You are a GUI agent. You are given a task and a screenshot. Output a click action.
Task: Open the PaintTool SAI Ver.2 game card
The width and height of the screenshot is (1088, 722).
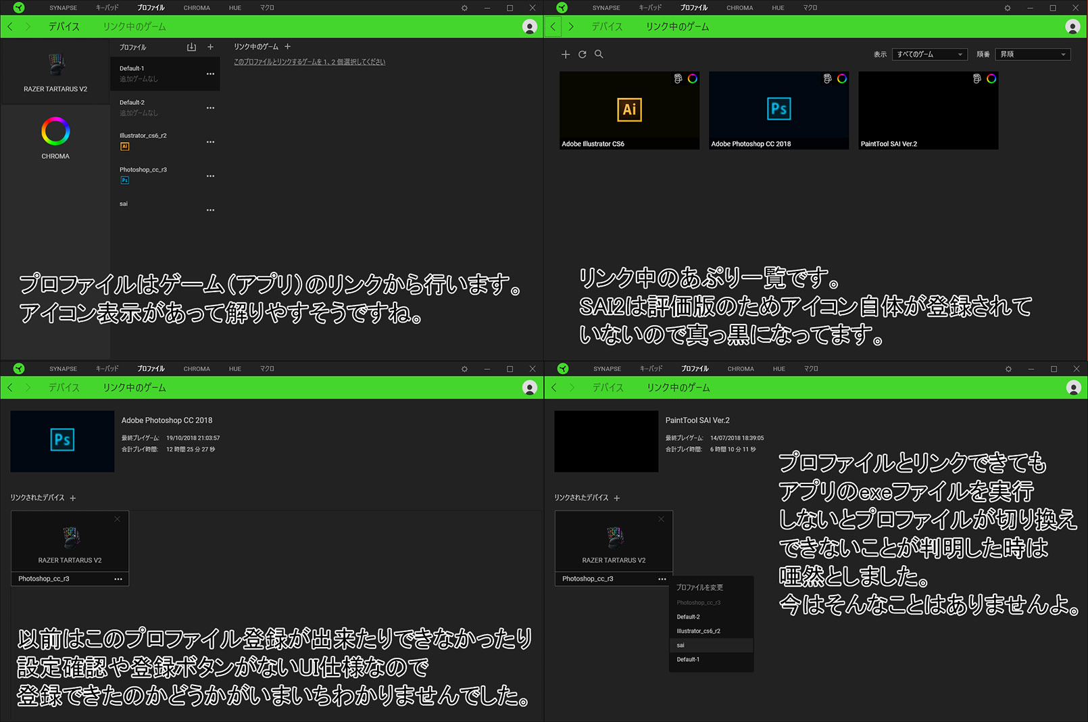point(928,110)
